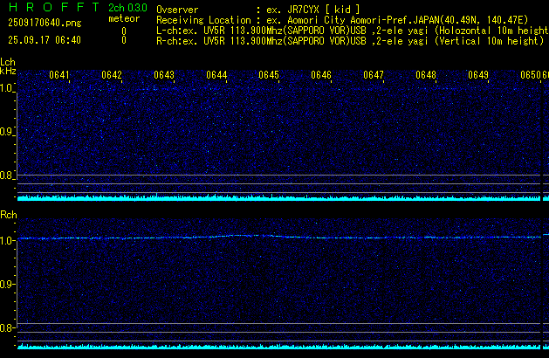Click the Lch 0.9 kHz axis label
The width and height of the screenshot is (549, 358).
pos(7,132)
